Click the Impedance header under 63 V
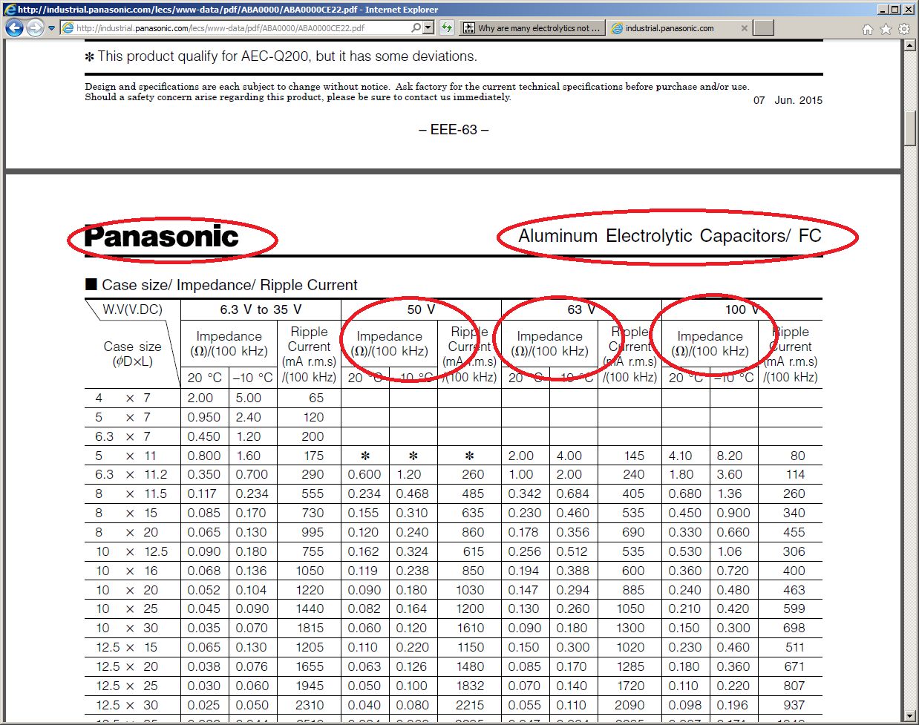 (x=549, y=344)
